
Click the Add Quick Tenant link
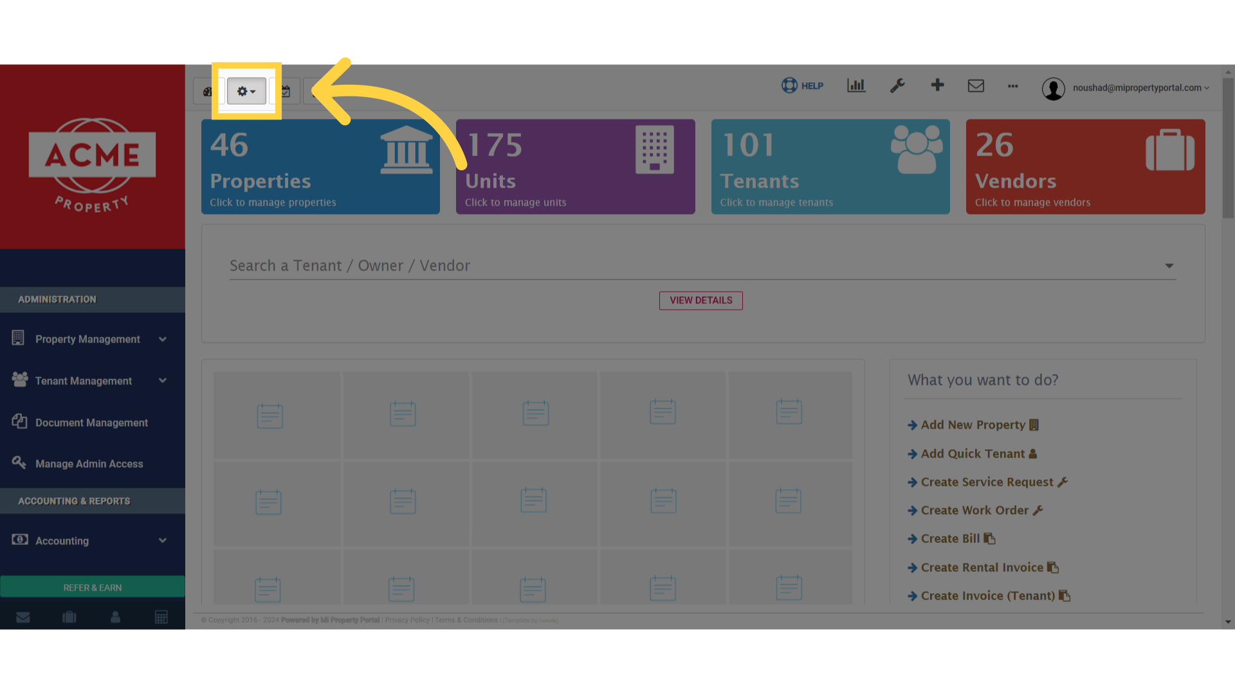(973, 454)
